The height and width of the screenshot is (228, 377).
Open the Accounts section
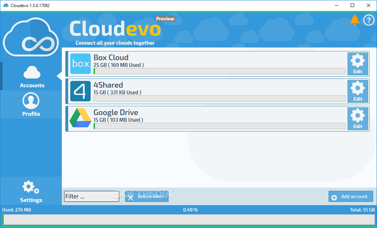coord(31,76)
